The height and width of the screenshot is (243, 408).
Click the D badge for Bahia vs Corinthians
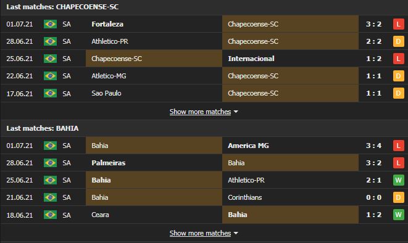coord(398,197)
